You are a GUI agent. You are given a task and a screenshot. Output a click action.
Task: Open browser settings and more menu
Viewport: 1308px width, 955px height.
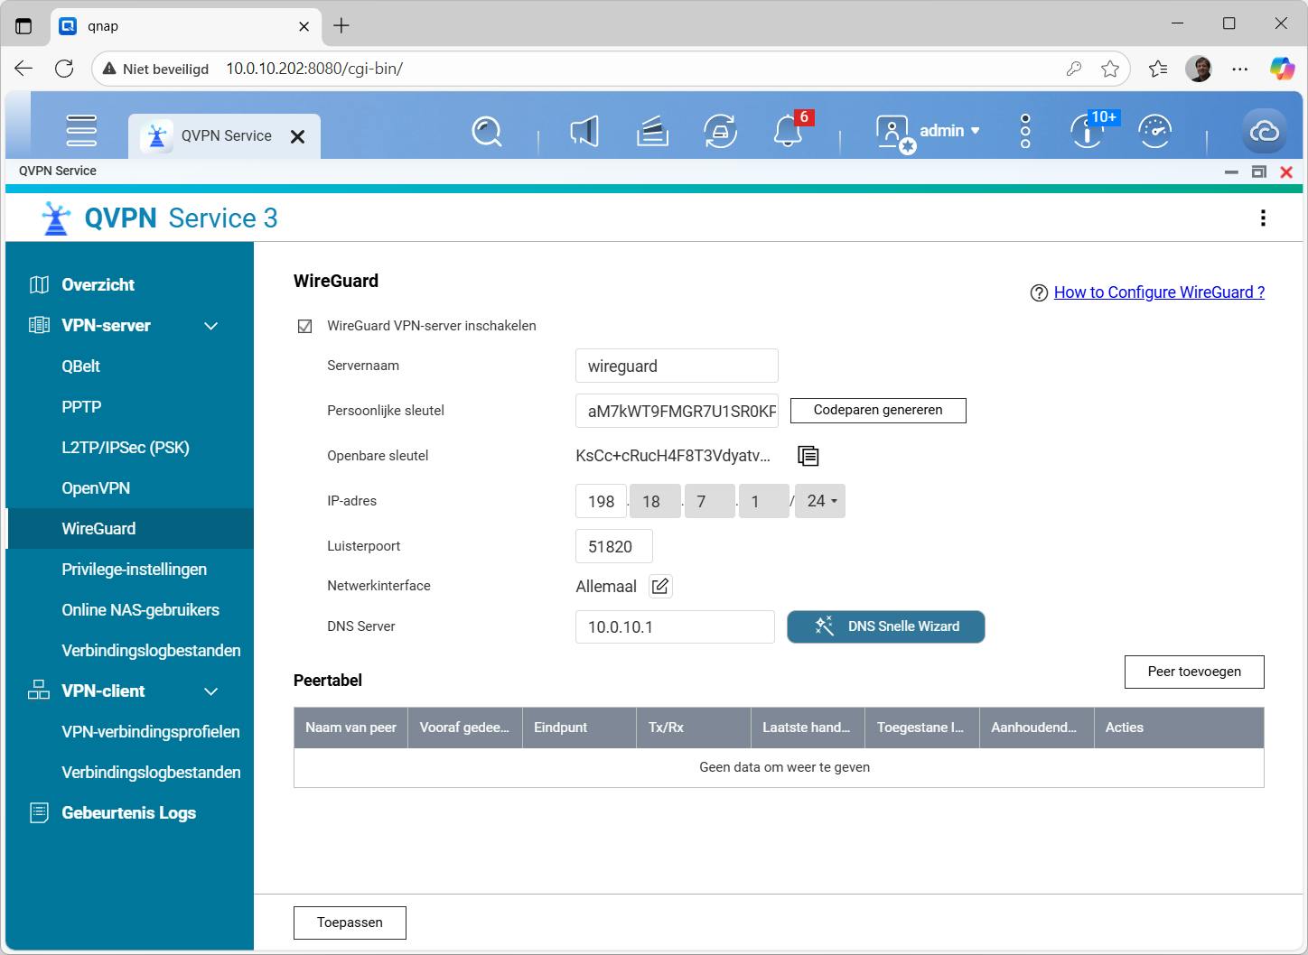[x=1240, y=69]
